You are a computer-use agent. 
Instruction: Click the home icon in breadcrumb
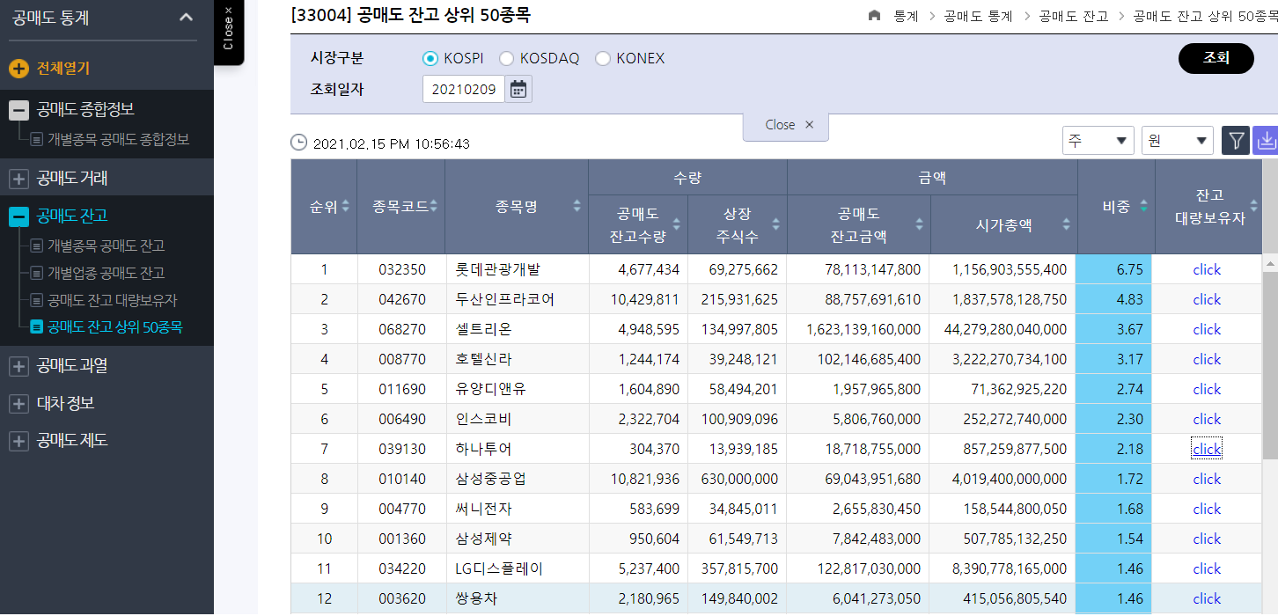pos(874,16)
